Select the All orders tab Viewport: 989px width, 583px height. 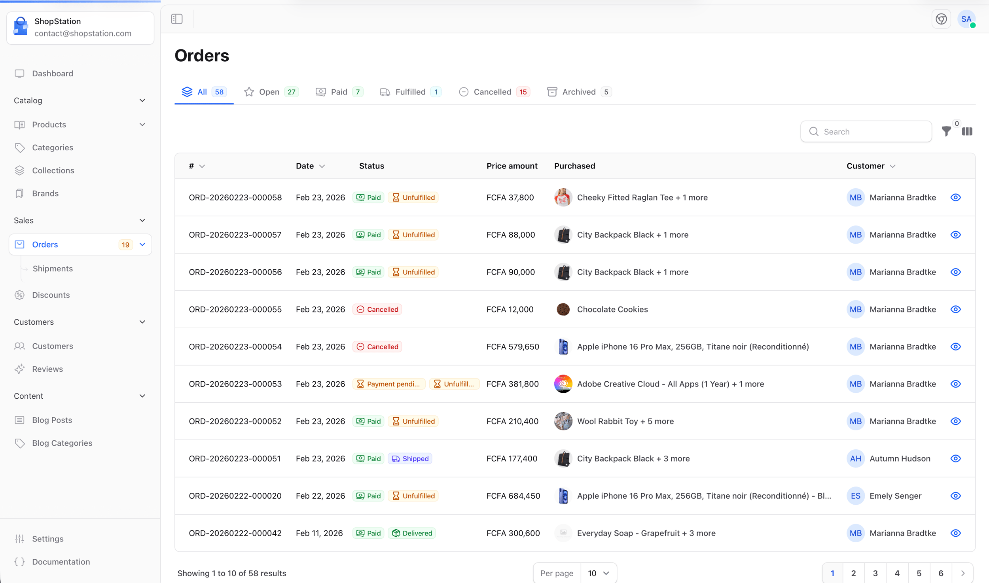(204, 92)
